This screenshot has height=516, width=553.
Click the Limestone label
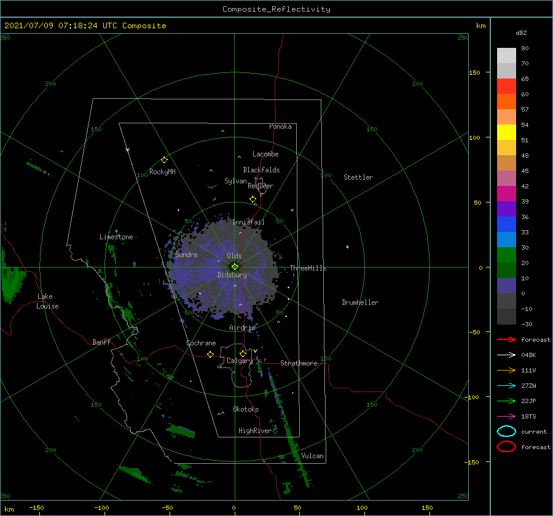pos(116,237)
